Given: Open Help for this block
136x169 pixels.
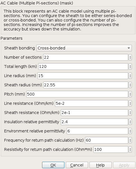Looking at the screenshot, I should coord(101,165).
